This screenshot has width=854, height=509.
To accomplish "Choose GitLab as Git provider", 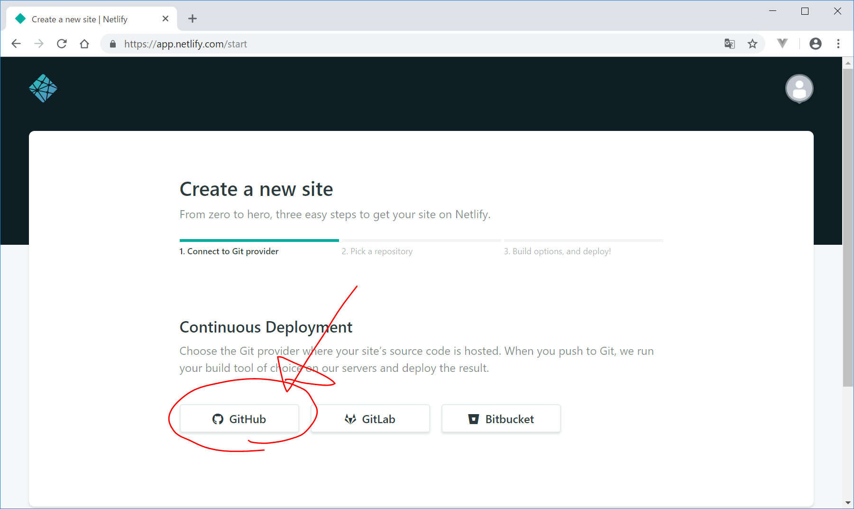I will pos(370,419).
